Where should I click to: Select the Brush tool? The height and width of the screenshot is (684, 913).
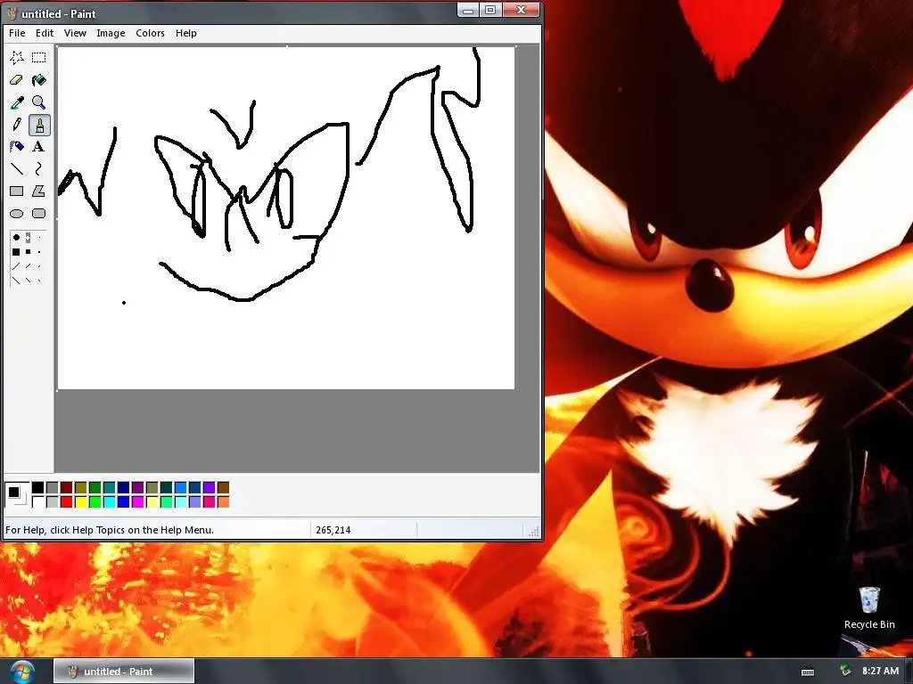point(39,125)
